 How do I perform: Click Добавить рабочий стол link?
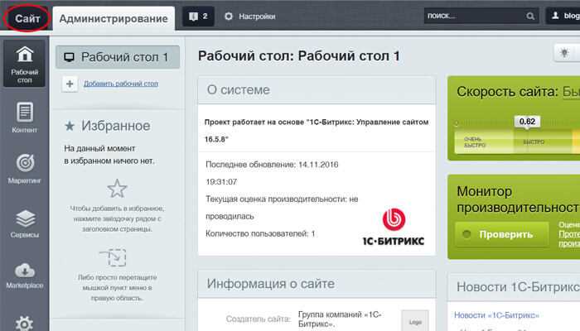121,84
